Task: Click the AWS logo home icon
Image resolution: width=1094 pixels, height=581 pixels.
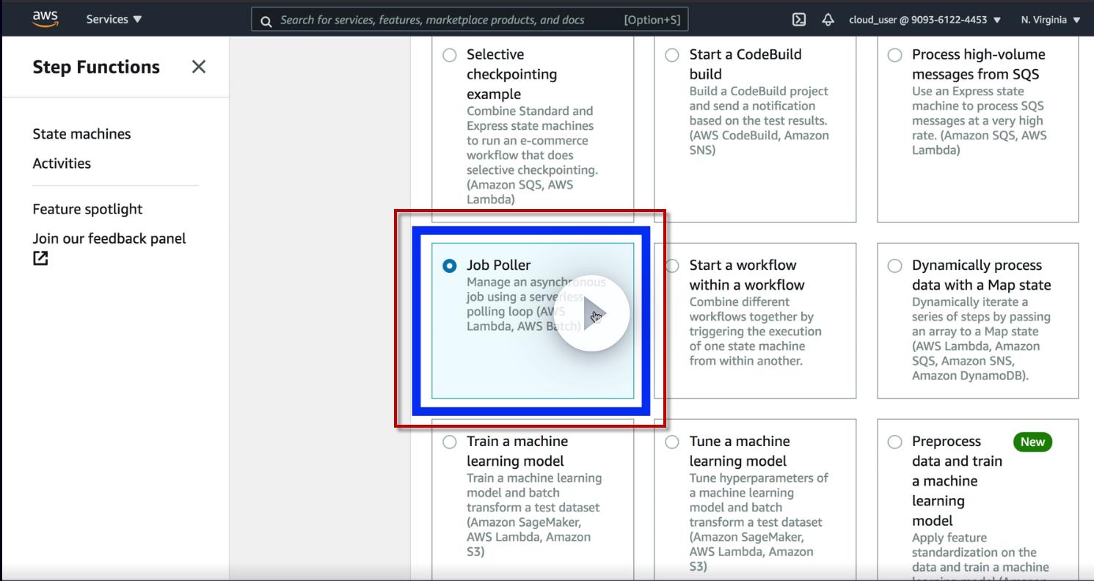Action: (45, 19)
